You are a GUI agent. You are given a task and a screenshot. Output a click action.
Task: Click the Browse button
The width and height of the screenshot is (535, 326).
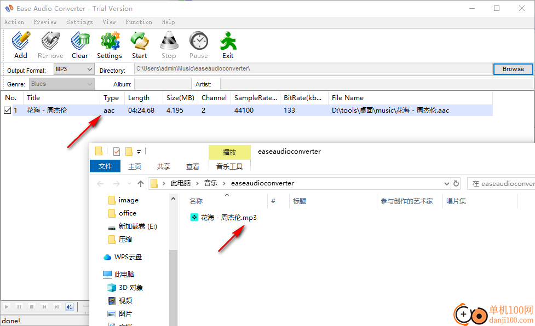(x=513, y=69)
